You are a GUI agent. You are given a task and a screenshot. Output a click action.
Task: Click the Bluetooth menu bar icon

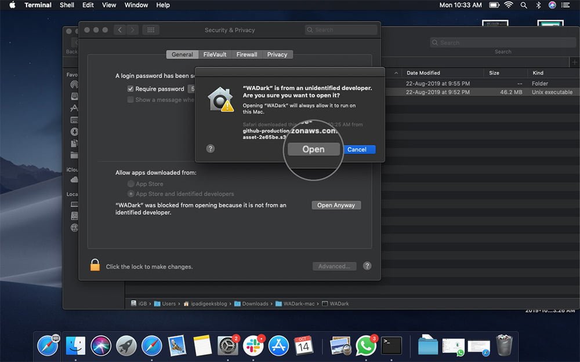tap(538, 5)
